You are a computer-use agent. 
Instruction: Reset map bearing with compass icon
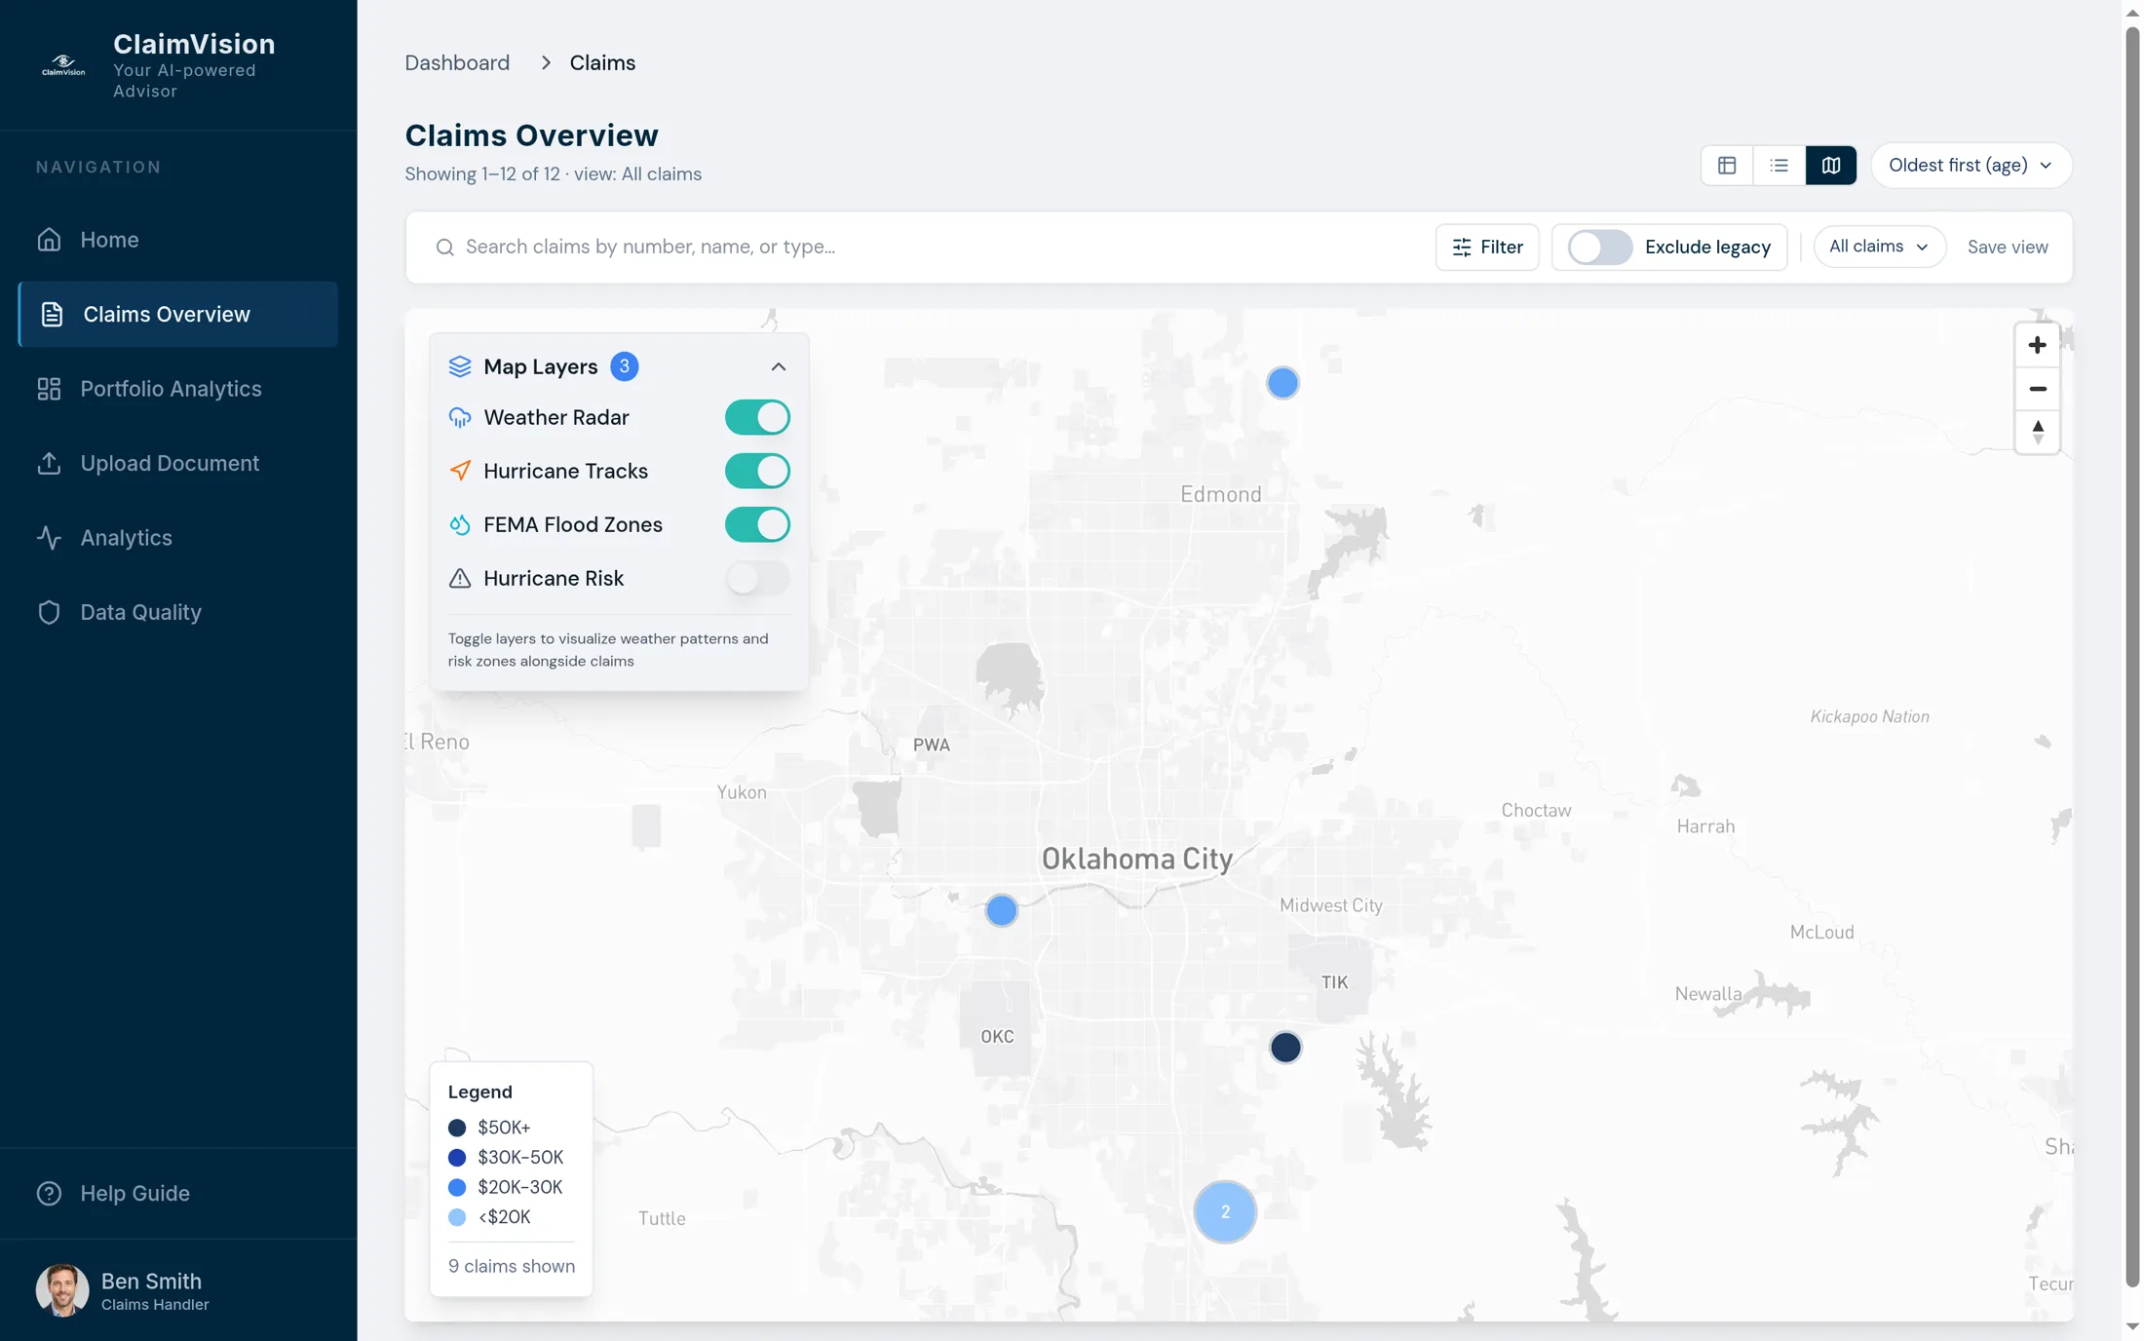click(x=2037, y=432)
